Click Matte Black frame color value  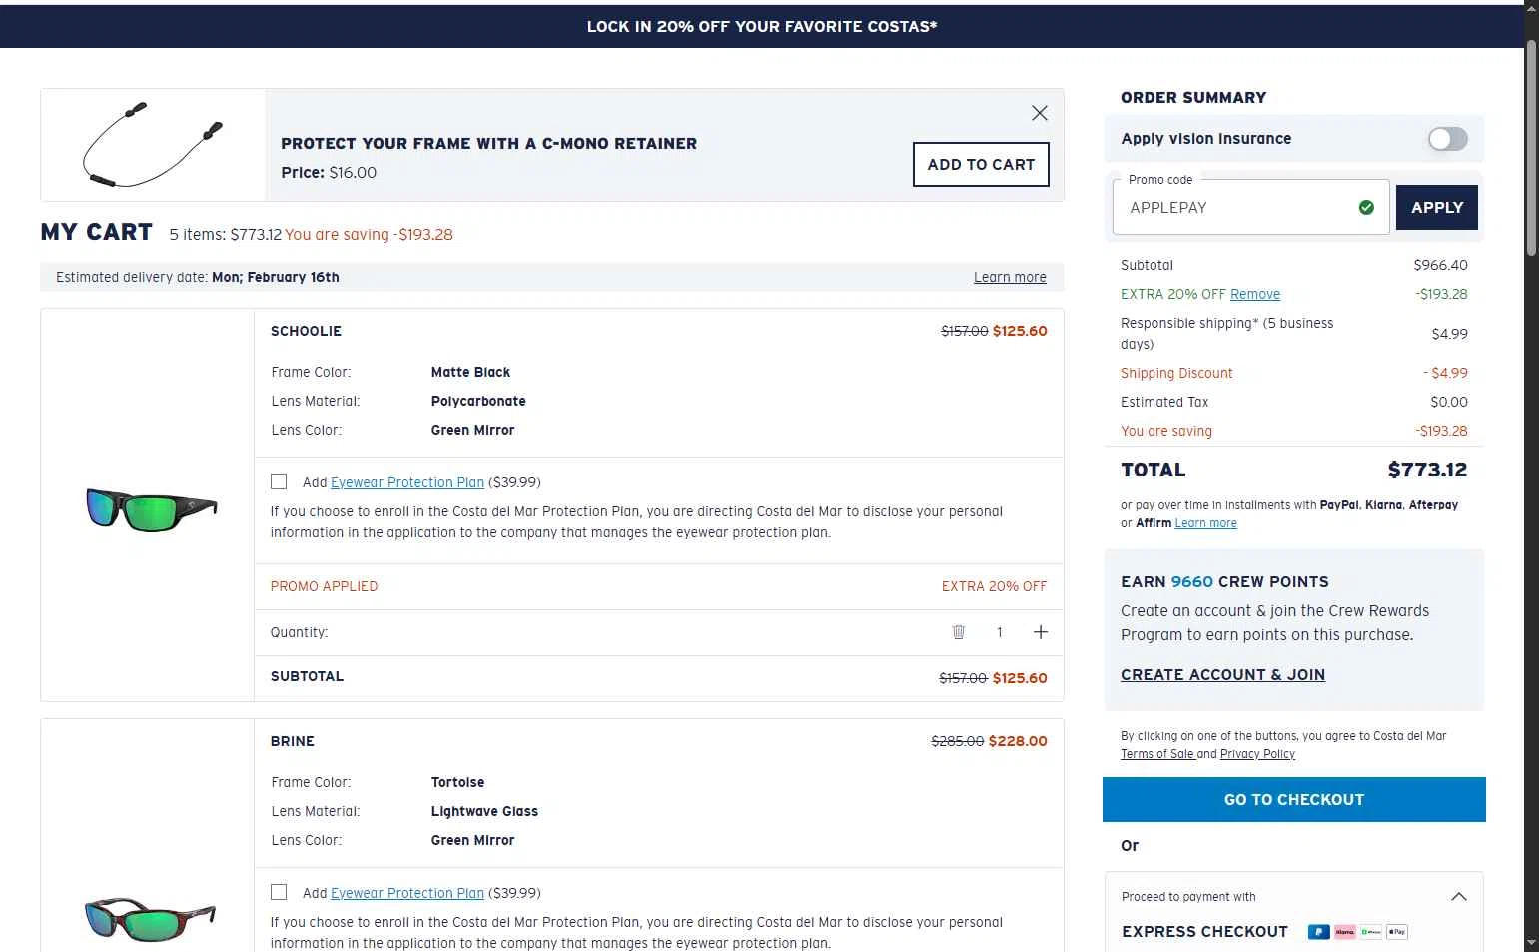point(470,372)
